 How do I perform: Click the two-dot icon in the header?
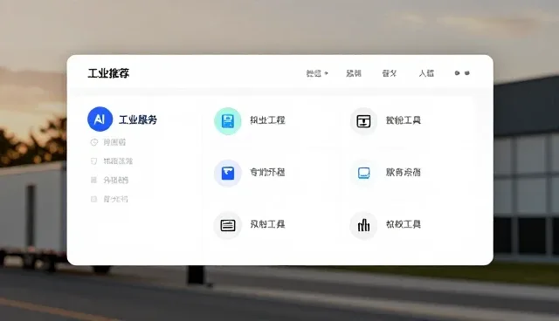pyautogui.click(x=462, y=73)
